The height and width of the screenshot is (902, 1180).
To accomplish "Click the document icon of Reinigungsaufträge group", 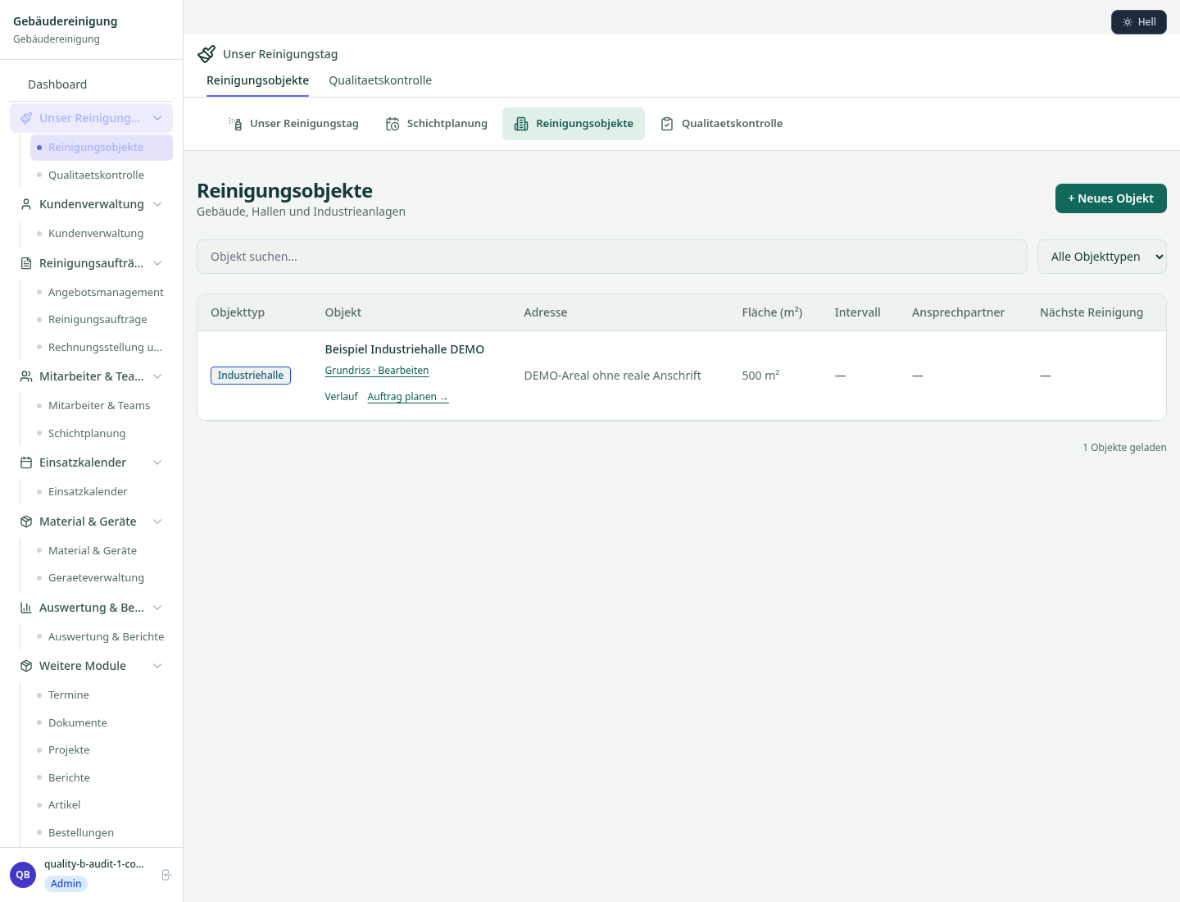I will pos(26,263).
